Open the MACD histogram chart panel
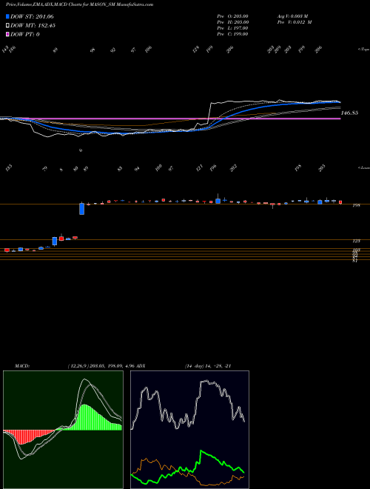 click(x=63, y=430)
